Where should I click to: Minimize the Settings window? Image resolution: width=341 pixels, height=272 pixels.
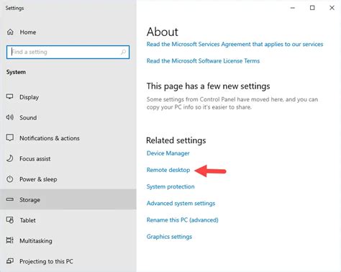(x=293, y=8)
